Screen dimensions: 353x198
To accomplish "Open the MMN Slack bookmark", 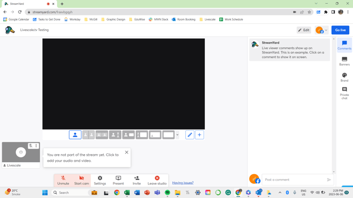I will 159,20.
